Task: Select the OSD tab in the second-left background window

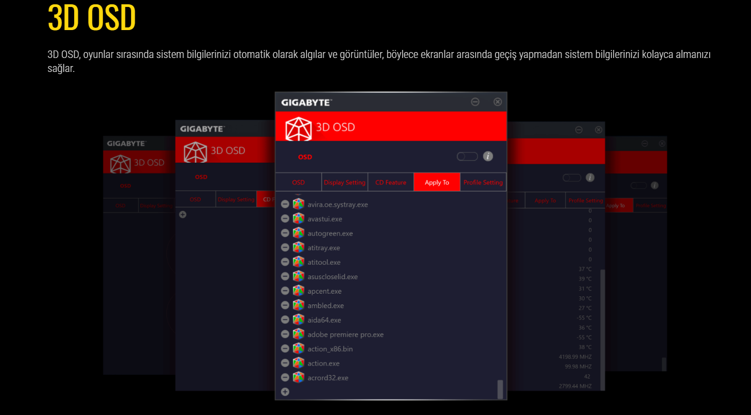Action: point(195,200)
